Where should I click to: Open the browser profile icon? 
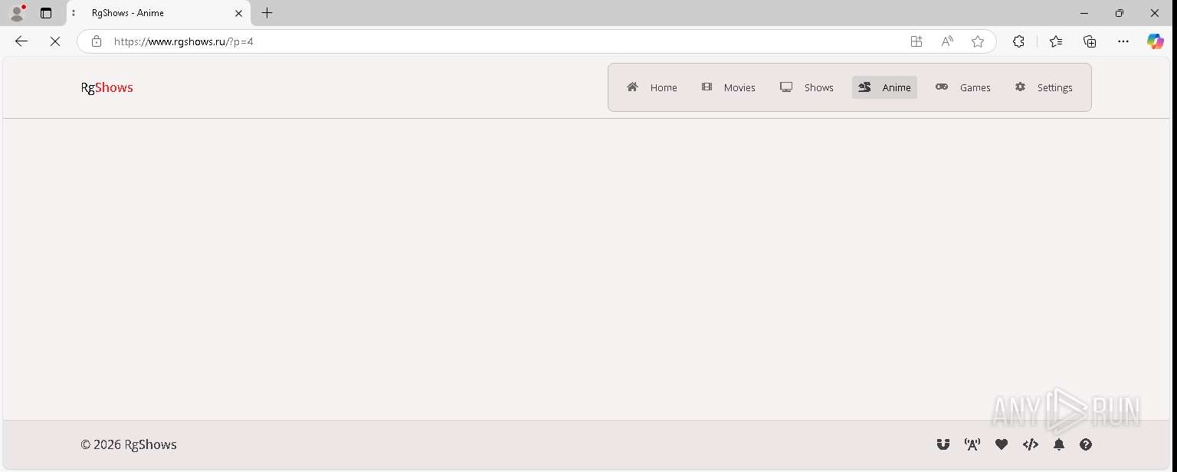click(17, 13)
